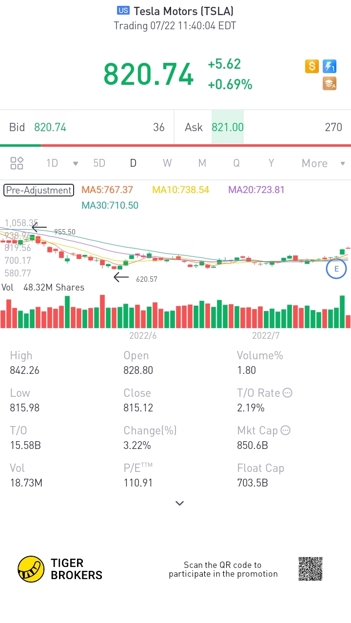Tap the Ask price 821.00
The width and height of the screenshot is (351, 623).
point(228,128)
